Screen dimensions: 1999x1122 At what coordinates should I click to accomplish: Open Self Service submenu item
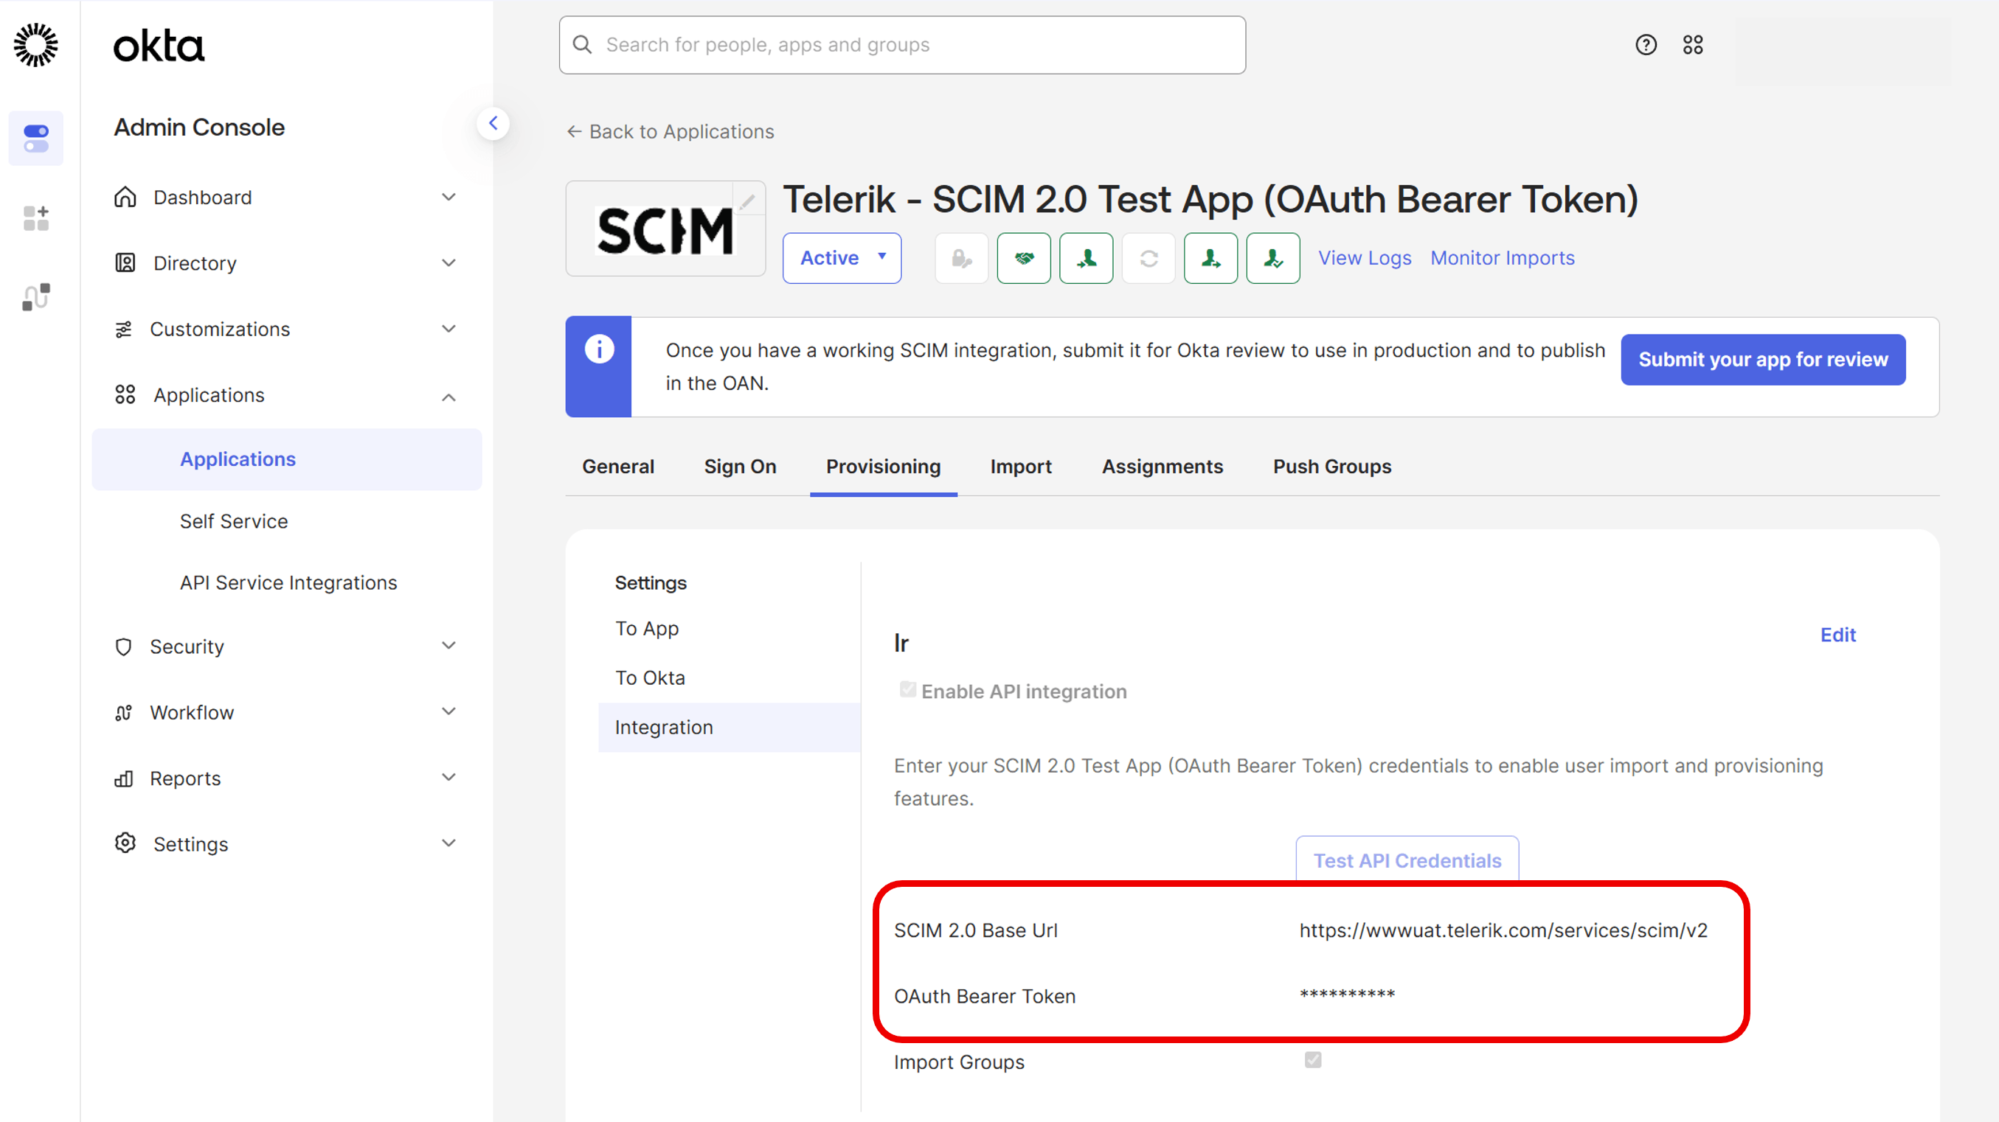point(234,521)
